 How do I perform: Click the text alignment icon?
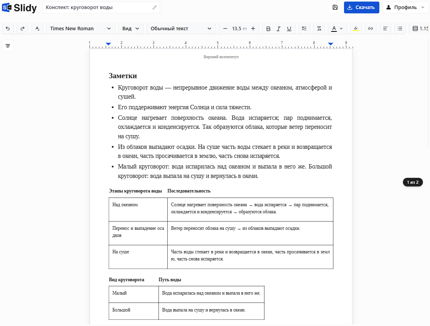pyautogui.click(x=385, y=29)
